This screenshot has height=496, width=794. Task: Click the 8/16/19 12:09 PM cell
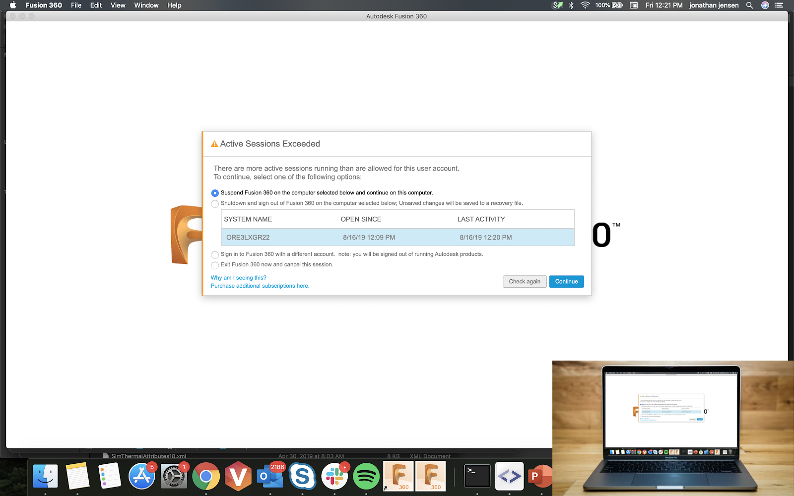(369, 238)
